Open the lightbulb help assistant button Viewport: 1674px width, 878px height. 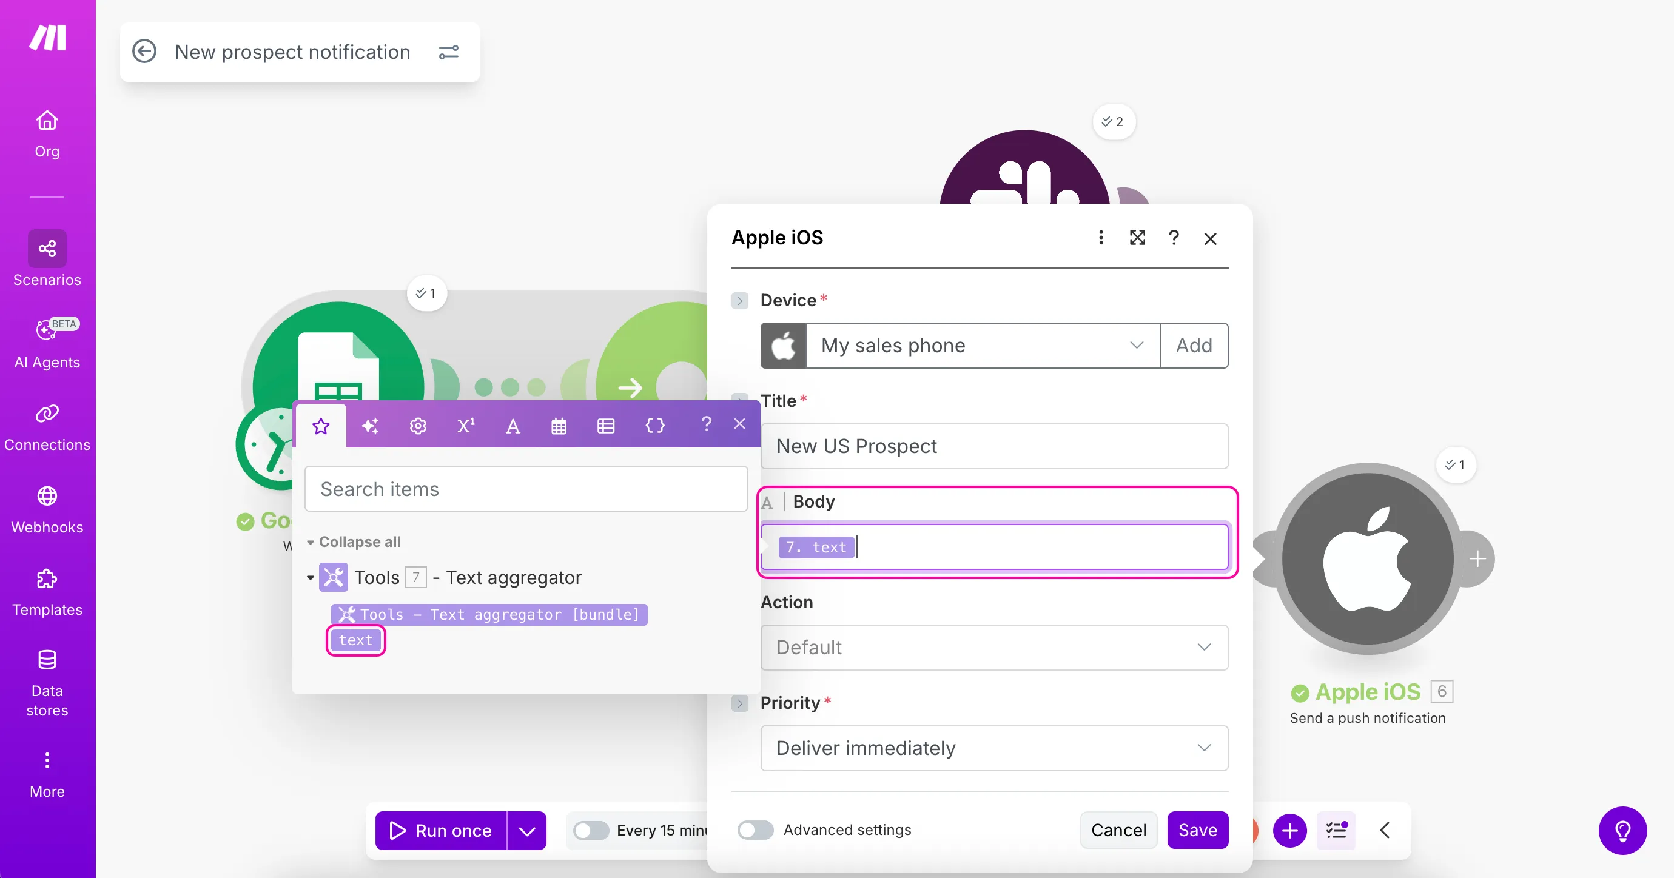click(x=1622, y=830)
